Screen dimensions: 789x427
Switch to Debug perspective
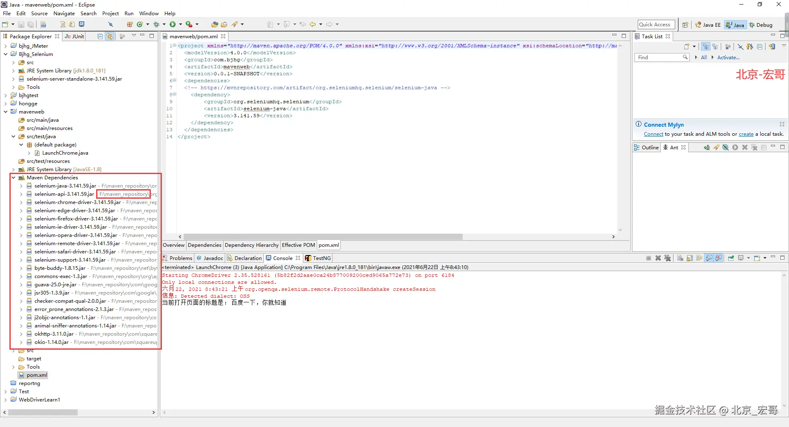[x=761, y=25]
